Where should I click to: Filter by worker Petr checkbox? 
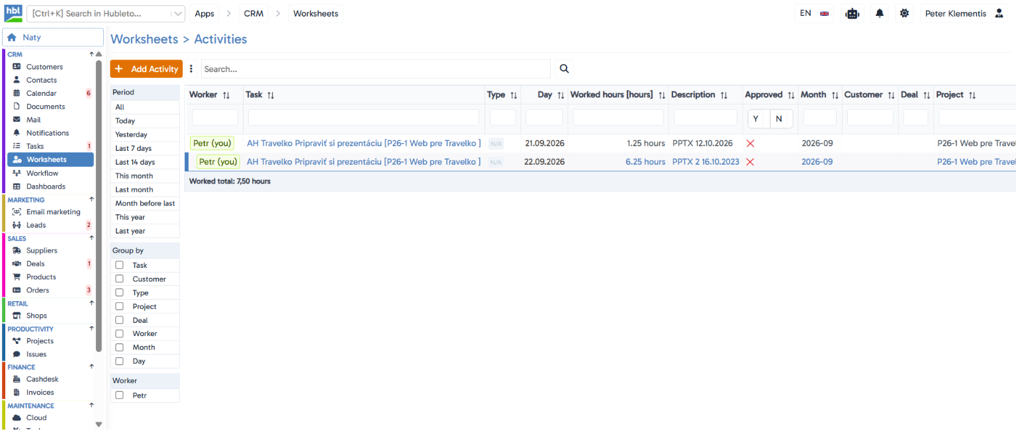[119, 395]
